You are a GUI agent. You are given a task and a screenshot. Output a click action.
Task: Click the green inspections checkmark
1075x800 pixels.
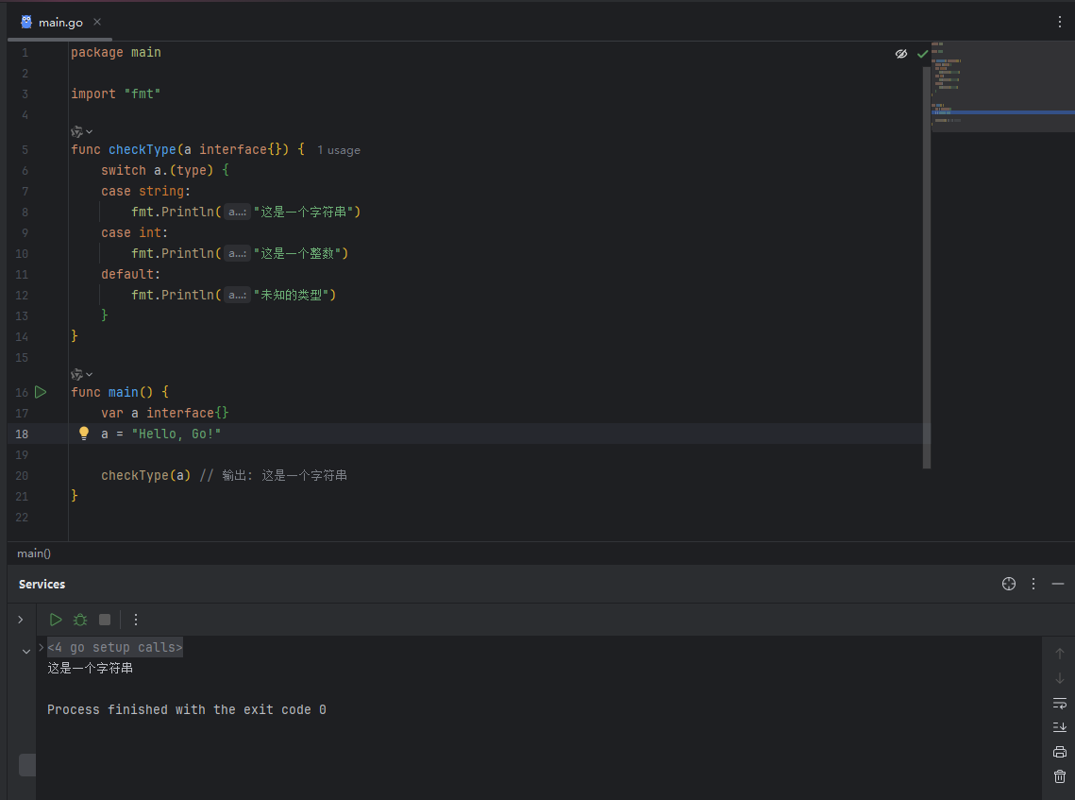[x=922, y=54]
